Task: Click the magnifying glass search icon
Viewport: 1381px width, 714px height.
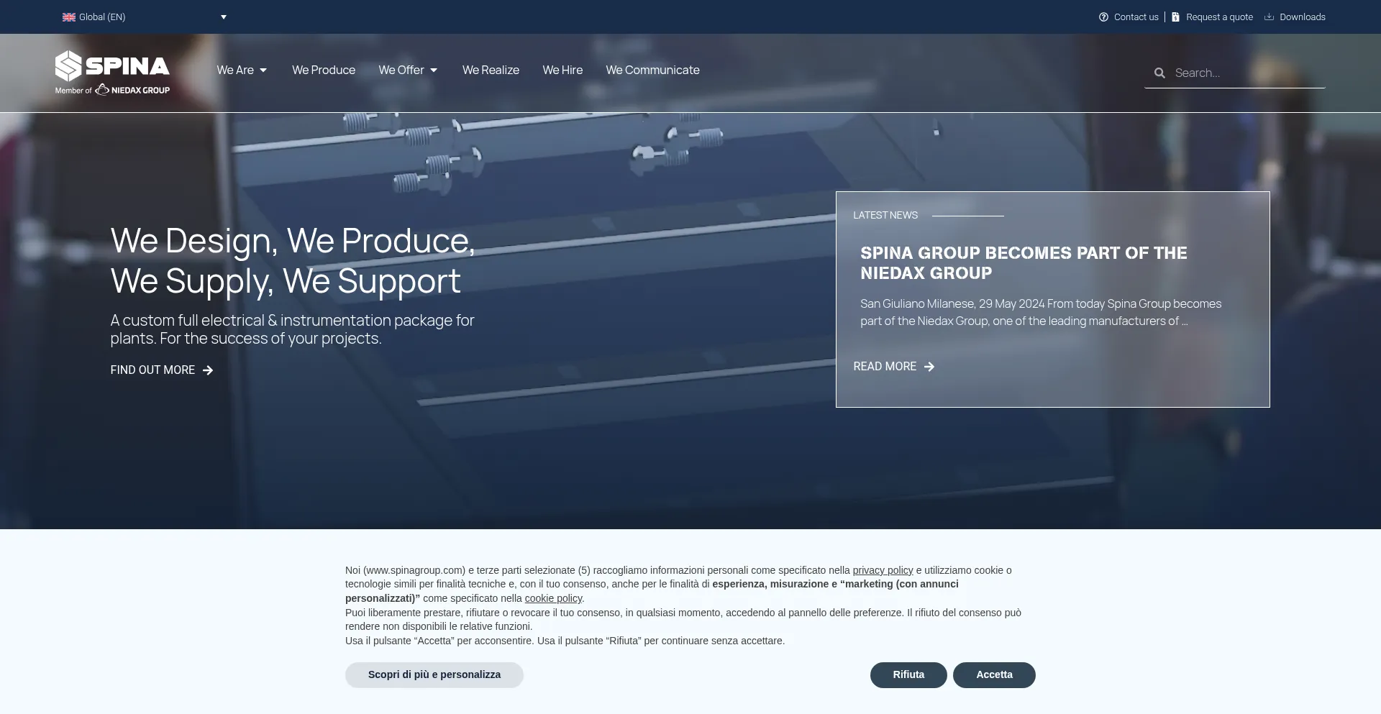Action: point(1159,73)
